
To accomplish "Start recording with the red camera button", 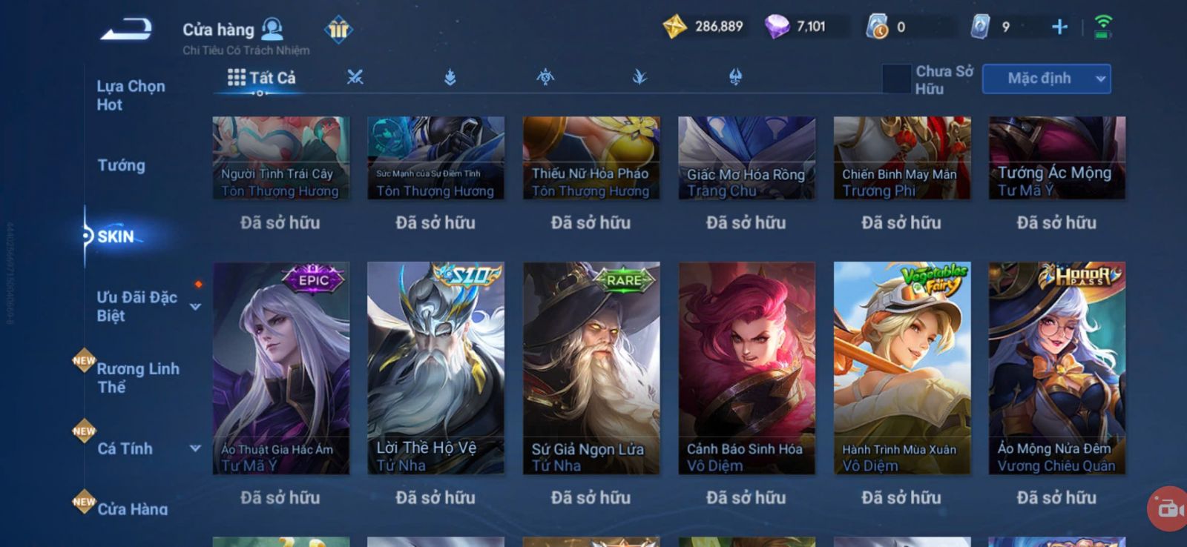I will click(1168, 508).
